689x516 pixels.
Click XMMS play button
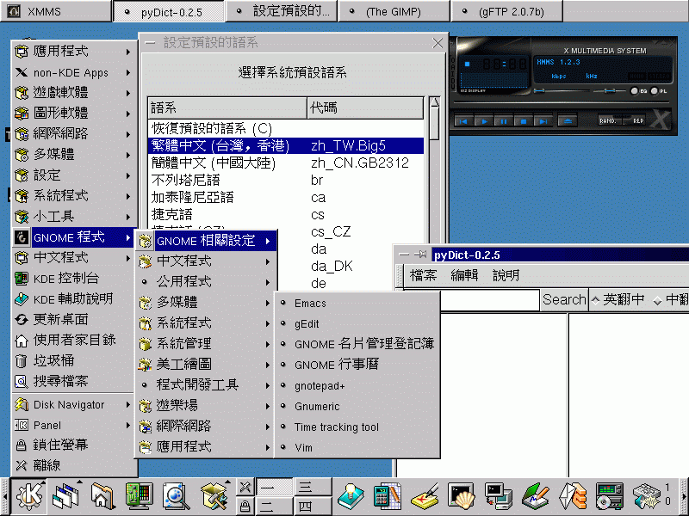click(x=484, y=121)
